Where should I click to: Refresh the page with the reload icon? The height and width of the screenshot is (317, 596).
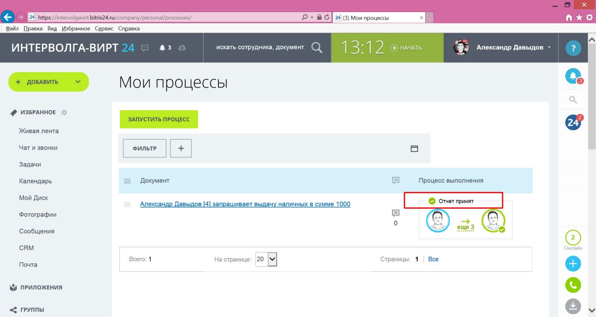[x=327, y=18]
